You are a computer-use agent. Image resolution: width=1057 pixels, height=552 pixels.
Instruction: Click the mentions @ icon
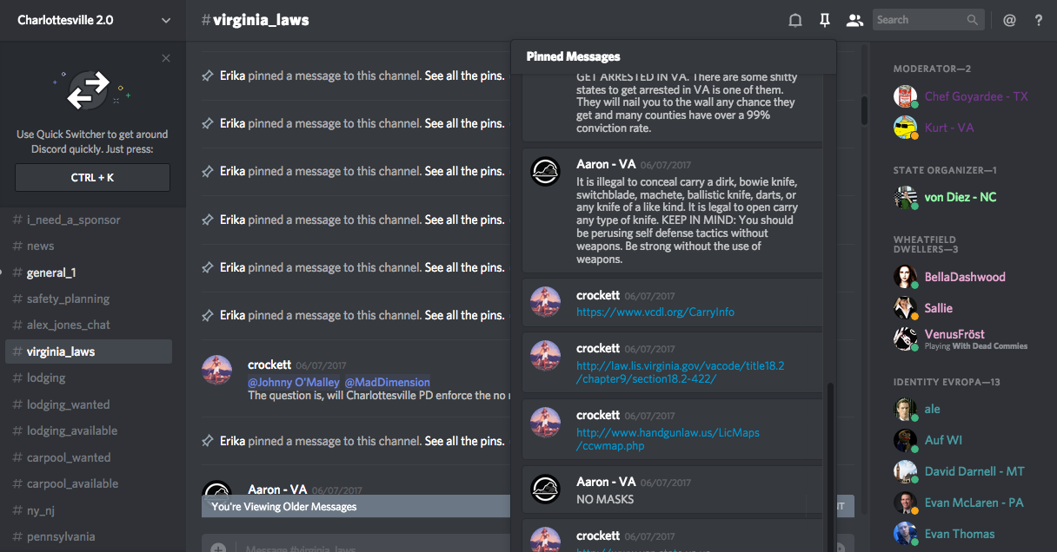pos(1009,20)
